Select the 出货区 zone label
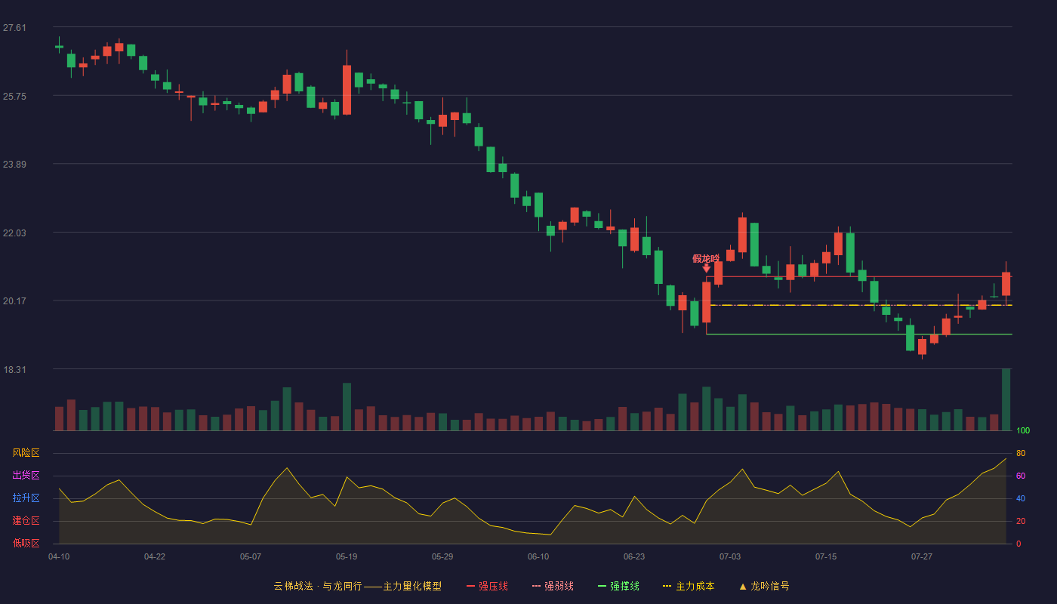This screenshot has width=1057, height=604. coord(26,476)
